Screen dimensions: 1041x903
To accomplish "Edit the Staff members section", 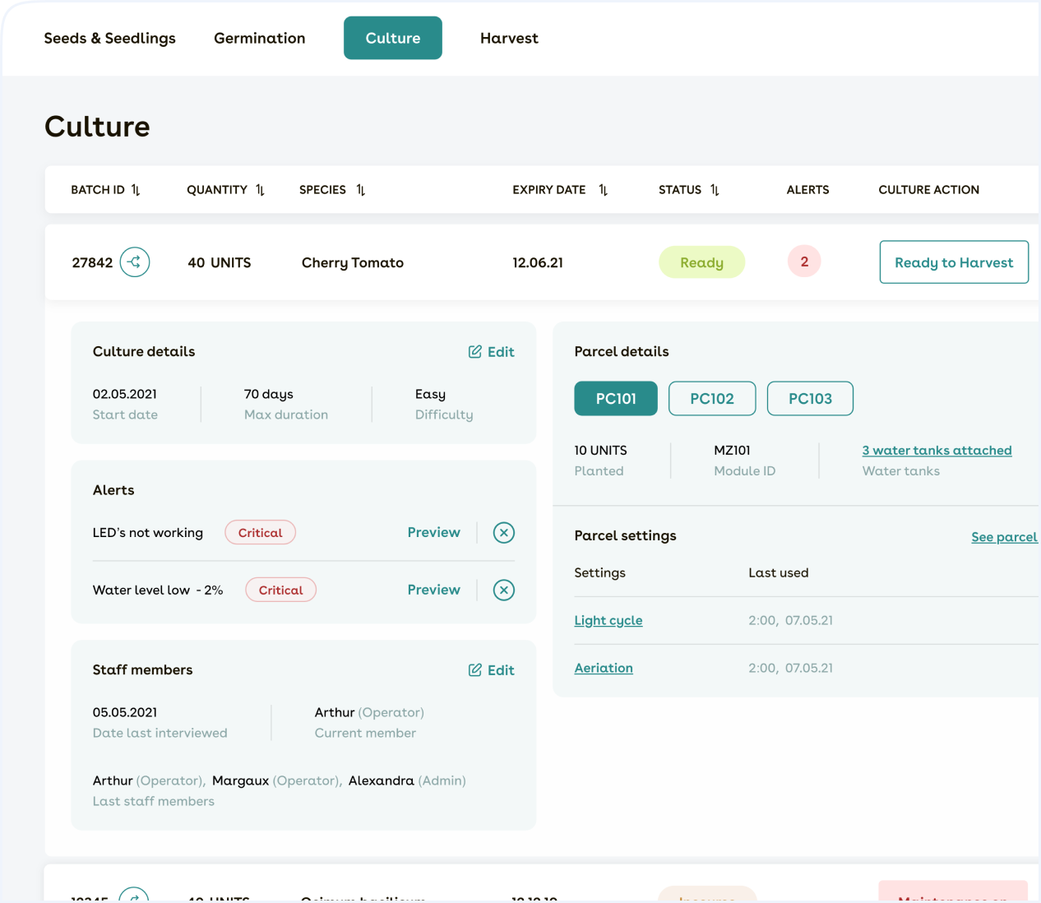I will 491,670.
